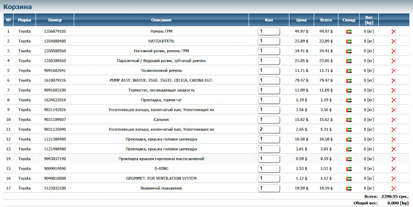Screen dimensions: 413x207
Task: Remove part 1121488480 using red X
Action: 394,149
